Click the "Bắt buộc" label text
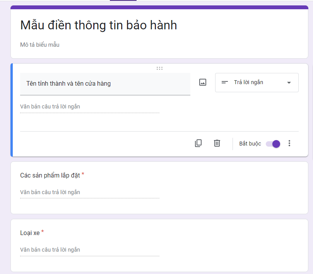The image size is (313, 274). tap(250, 144)
